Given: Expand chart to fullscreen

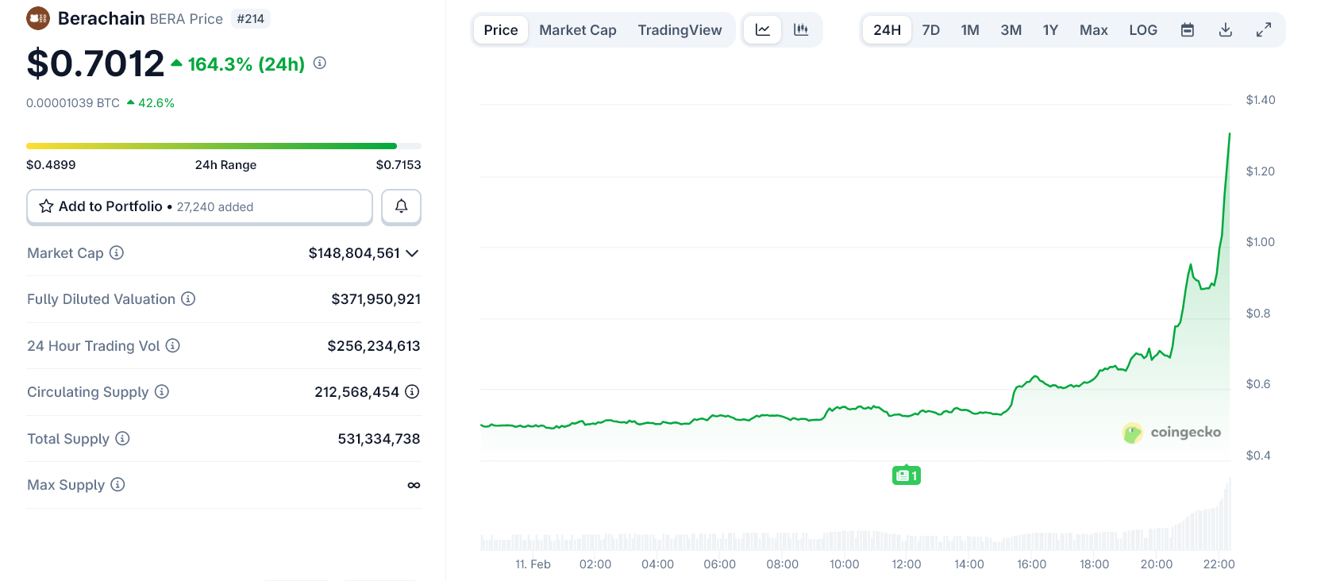Looking at the screenshot, I should (1264, 30).
